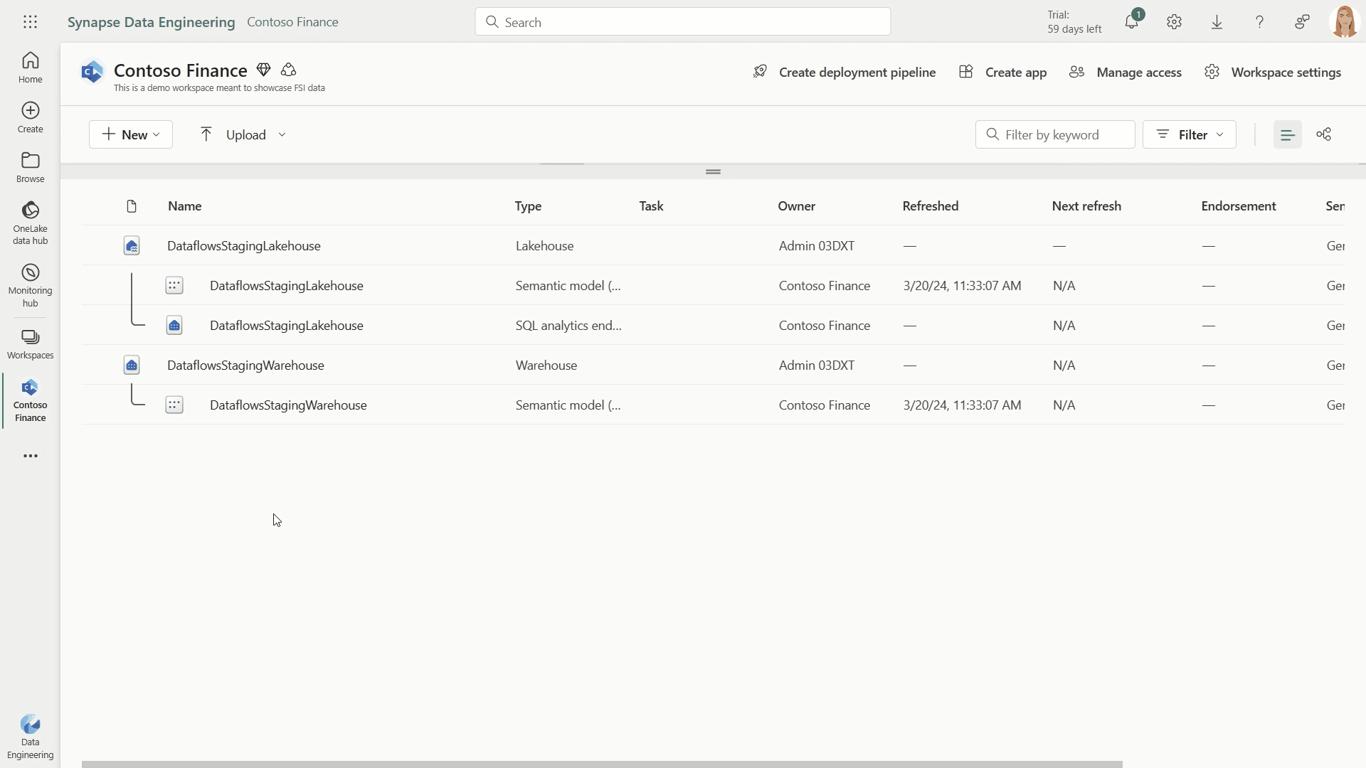Open notifications bell
This screenshot has height=768, width=1366.
click(x=1131, y=22)
